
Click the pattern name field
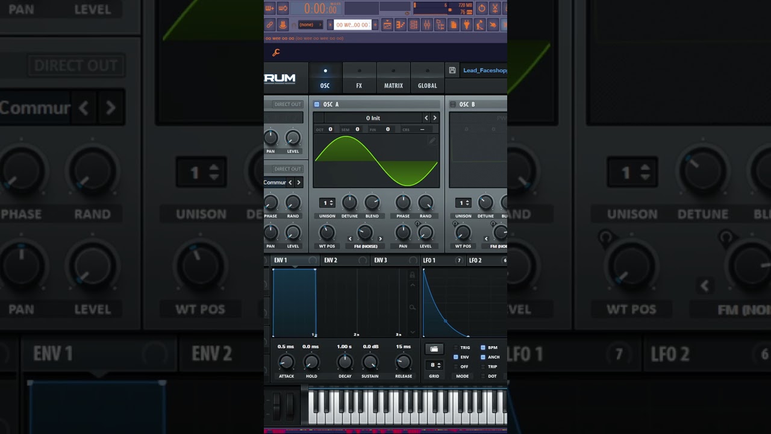(x=352, y=25)
